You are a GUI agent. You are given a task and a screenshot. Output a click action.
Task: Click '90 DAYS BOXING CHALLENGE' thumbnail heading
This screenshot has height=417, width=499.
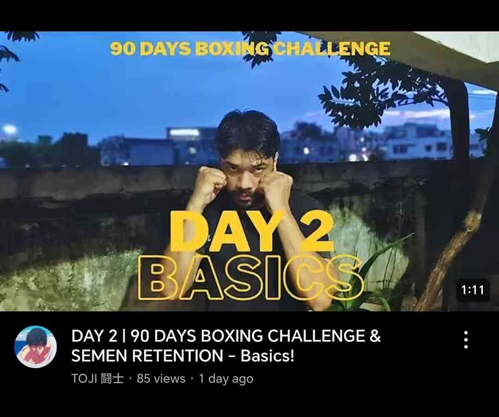pyautogui.click(x=250, y=48)
